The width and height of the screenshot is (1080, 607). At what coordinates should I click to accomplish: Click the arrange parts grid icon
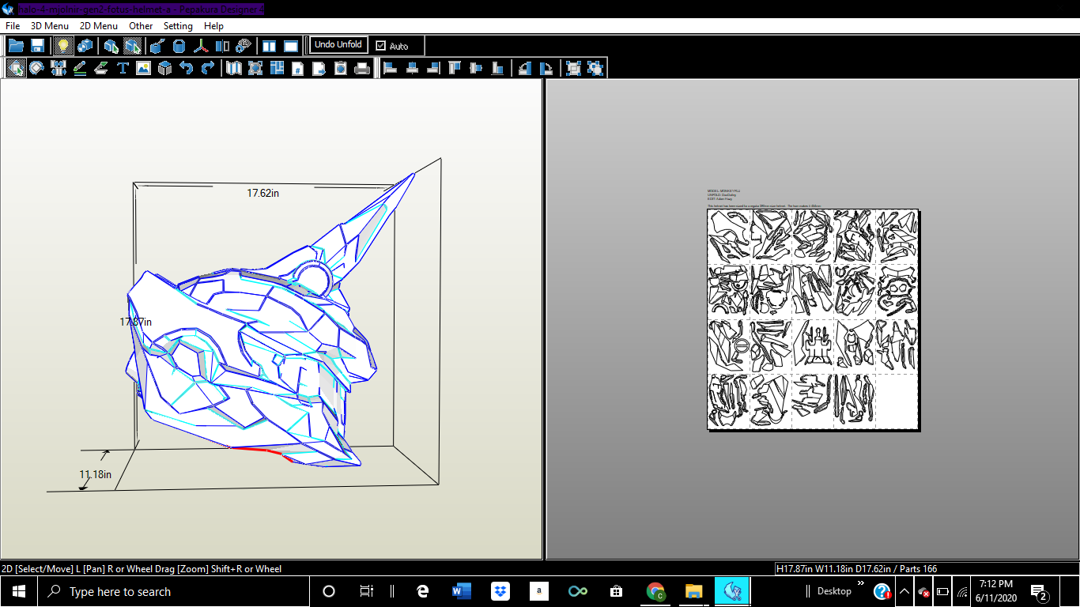[277, 68]
